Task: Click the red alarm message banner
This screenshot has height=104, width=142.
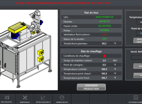Action: (x=63, y=3)
